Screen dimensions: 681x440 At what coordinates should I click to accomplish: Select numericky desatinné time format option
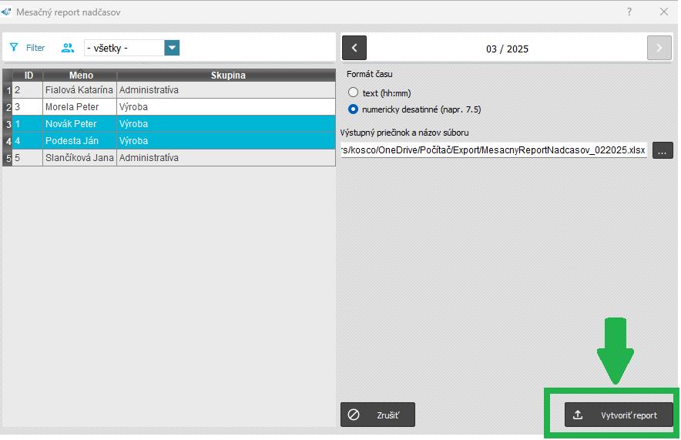[354, 109]
